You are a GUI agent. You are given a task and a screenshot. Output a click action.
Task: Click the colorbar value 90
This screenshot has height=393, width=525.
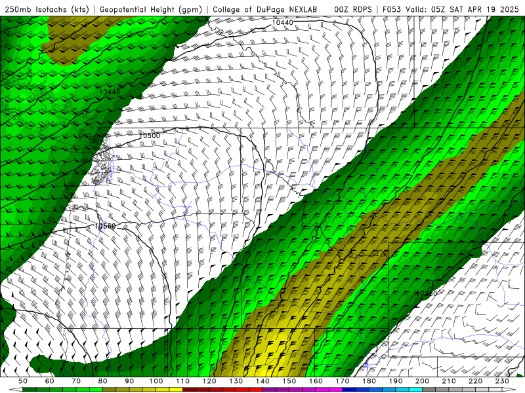click(129, 381)
